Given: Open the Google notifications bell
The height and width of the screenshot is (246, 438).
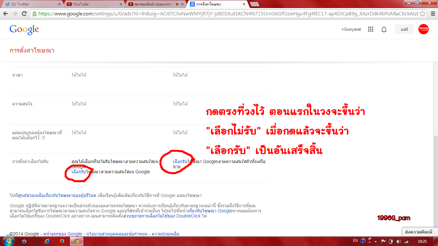Looking at the screenshot, I should (384, 29).
